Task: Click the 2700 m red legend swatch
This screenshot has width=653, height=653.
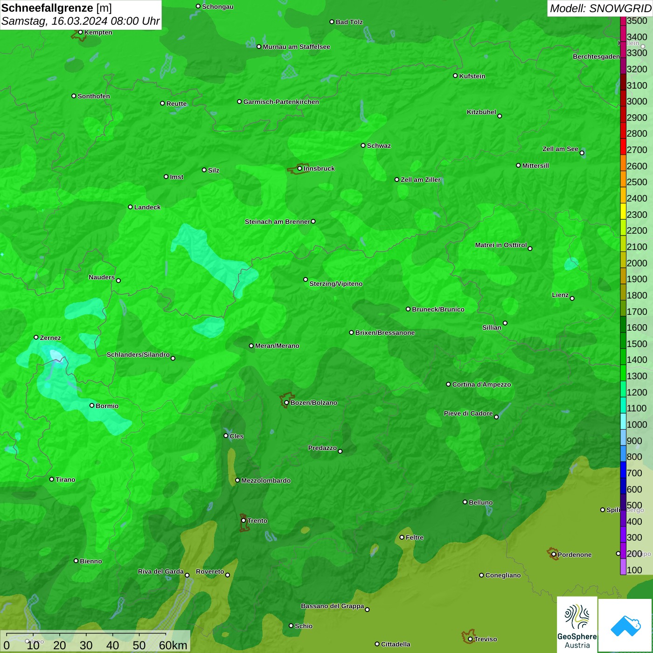Action: [x=623, y=147]
